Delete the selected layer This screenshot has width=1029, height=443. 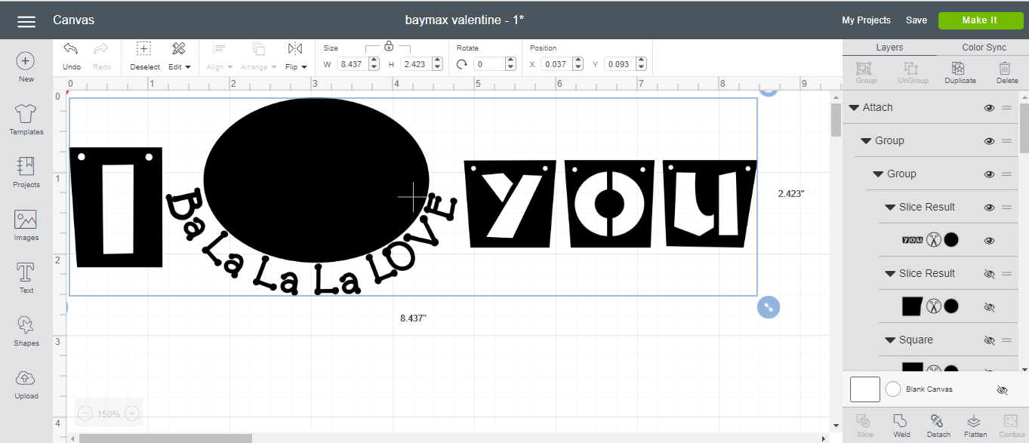(x=1006, y=72)
